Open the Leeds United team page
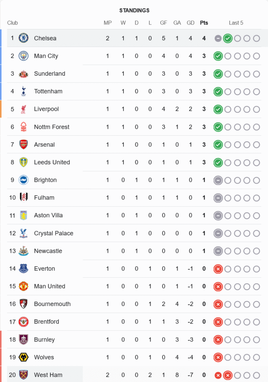The height and width of the screenshot is (382, 268). 52,162
